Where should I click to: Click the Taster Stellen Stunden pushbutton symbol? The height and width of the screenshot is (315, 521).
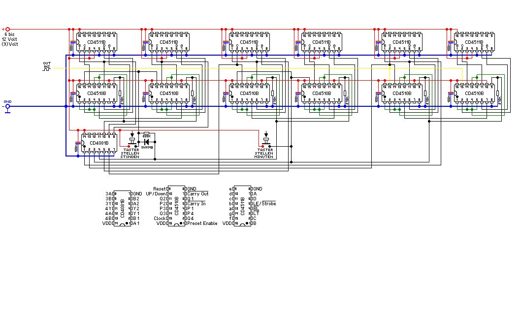132,141
